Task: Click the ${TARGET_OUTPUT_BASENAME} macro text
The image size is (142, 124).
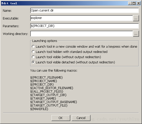Action: 54,102
